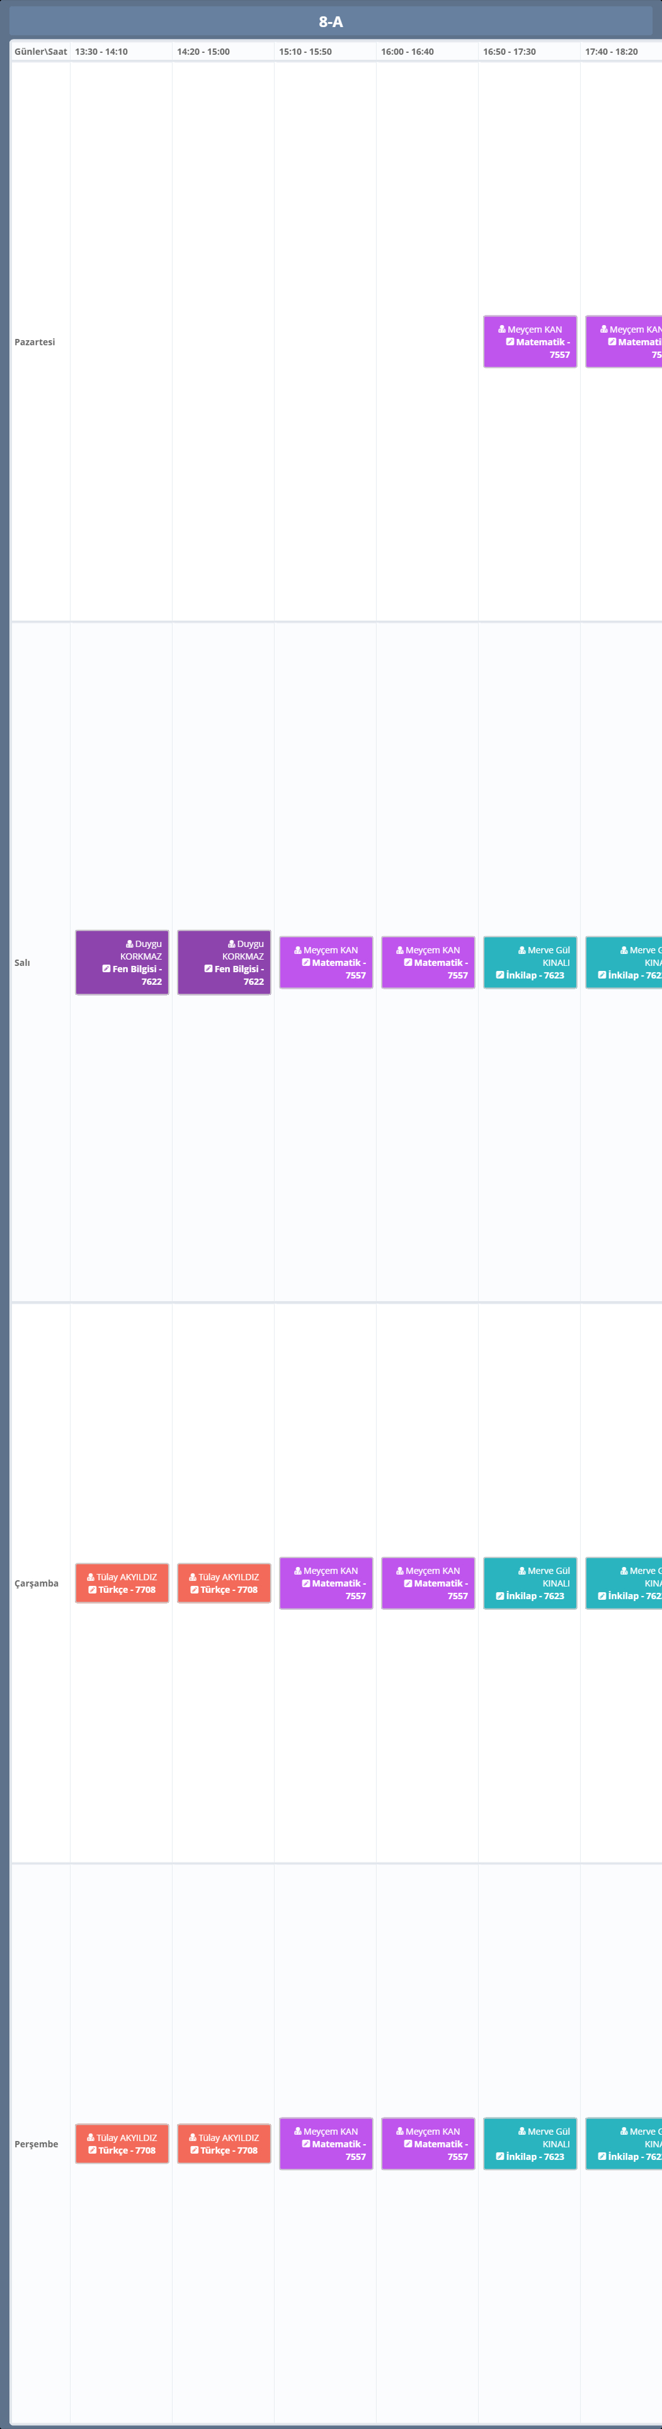Image resolution: width=662 pixels, height=2429 pixels.
Task: Select the Pazartesi day label
Action: click(35, 342)
